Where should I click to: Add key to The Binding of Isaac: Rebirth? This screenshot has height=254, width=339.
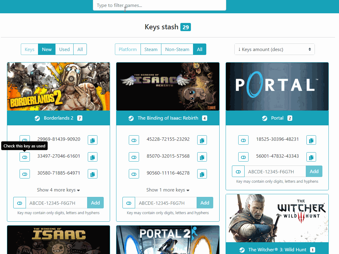[205, 203]
